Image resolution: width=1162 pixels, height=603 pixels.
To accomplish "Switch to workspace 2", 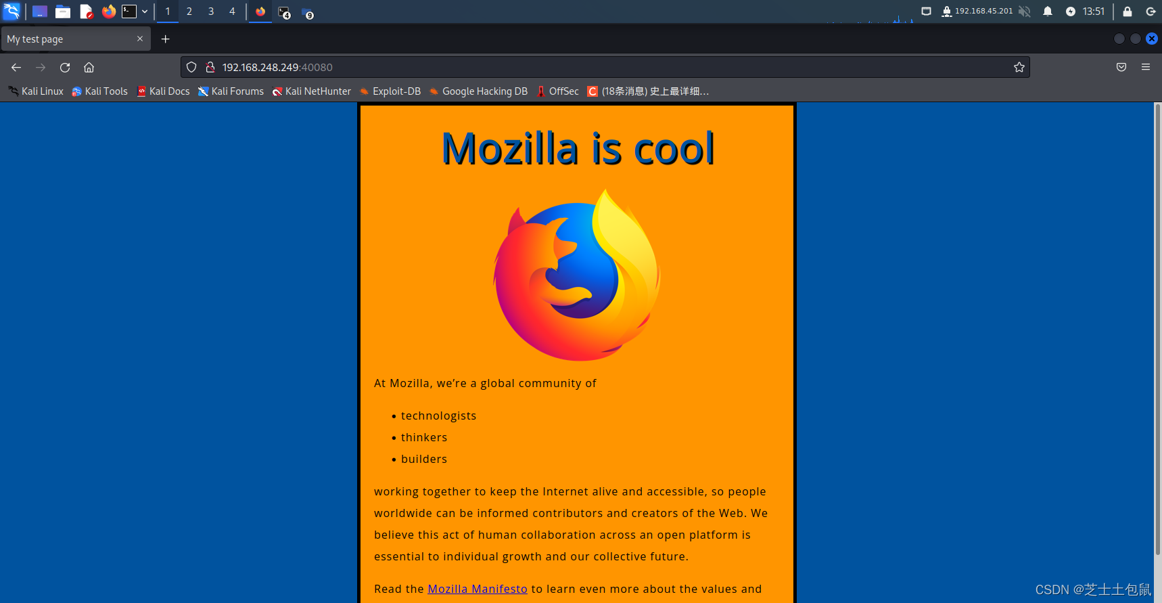I will (189, 12).
